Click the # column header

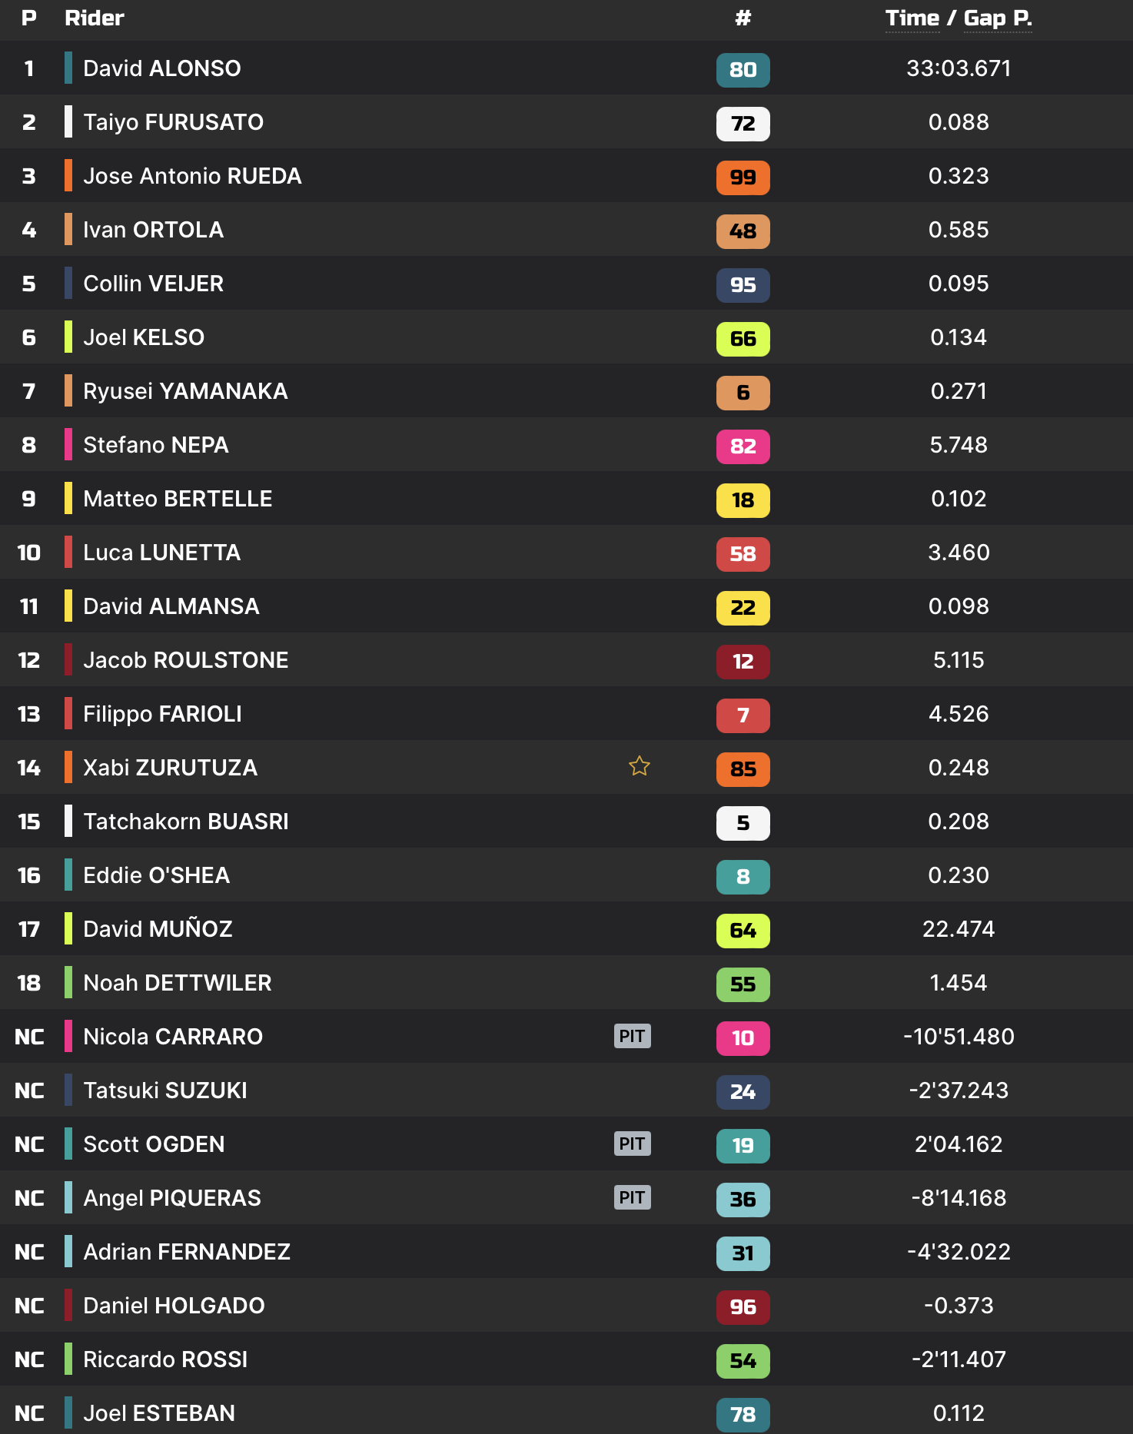[x=743, y=18]
